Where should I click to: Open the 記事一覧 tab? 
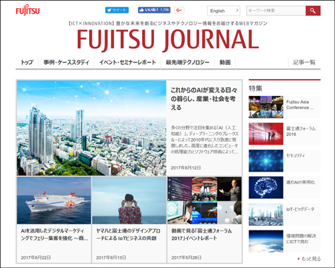304,62
